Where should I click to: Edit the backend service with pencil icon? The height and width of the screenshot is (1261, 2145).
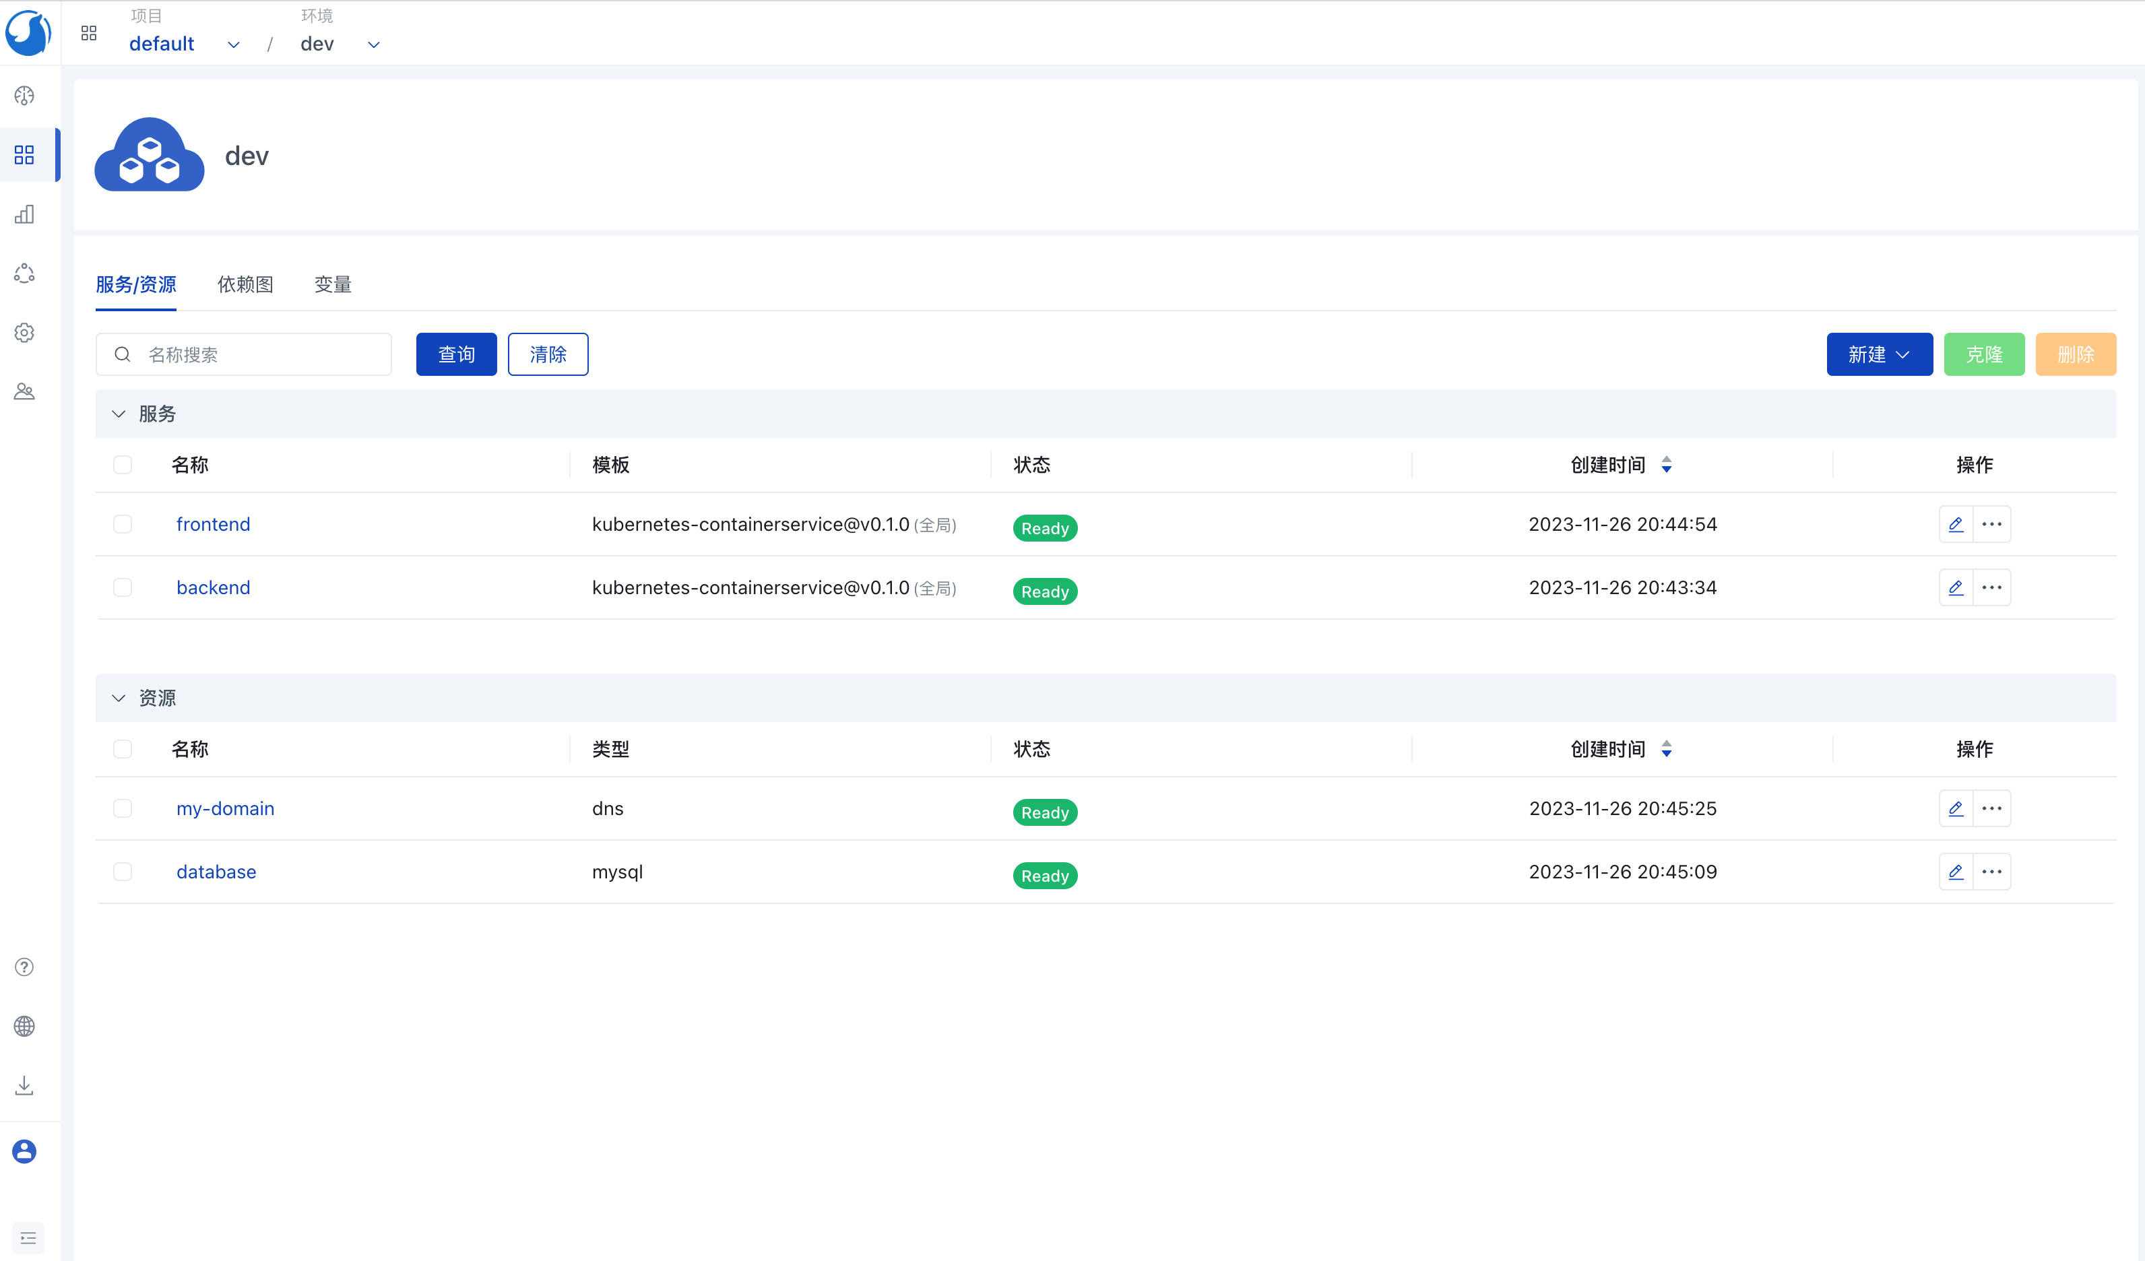(x=1956, y=588)
